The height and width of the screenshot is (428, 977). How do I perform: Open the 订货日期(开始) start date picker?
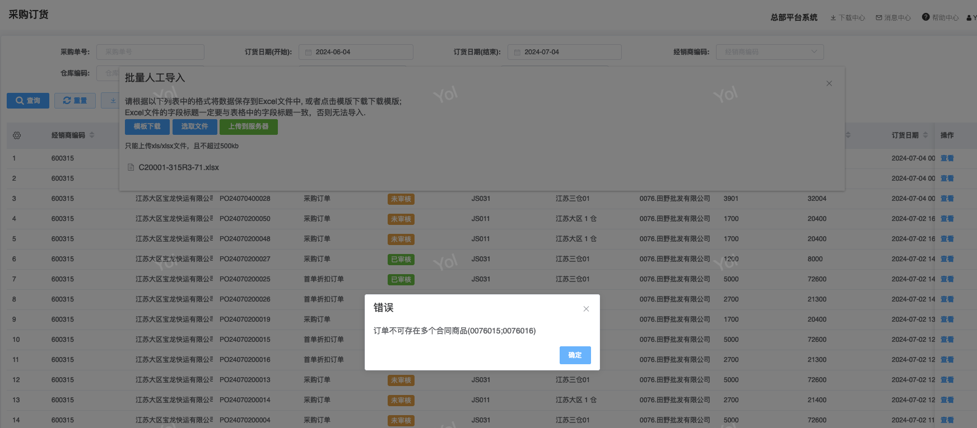click(356, 52)
